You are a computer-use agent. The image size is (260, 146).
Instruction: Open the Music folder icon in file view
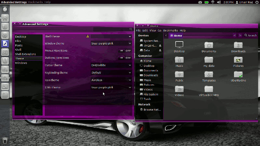click(x=179, y=60)
